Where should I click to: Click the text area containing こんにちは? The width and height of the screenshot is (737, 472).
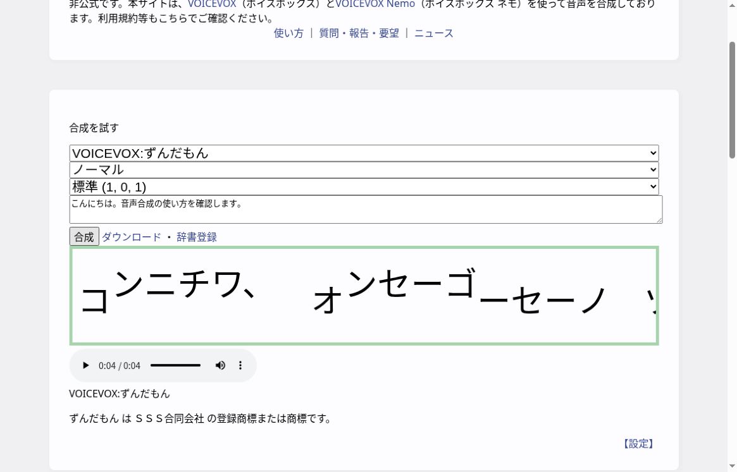(x=366, y=210)
